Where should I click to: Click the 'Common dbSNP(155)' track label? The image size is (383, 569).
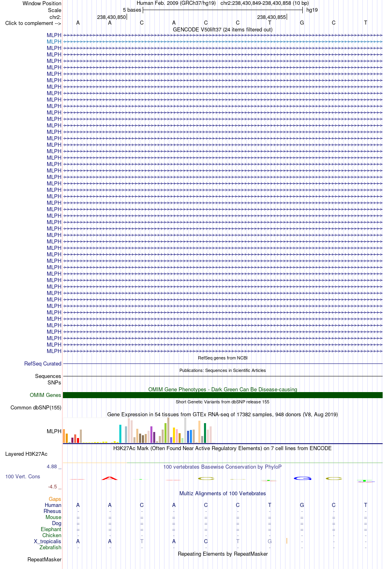tap(36, 407)
